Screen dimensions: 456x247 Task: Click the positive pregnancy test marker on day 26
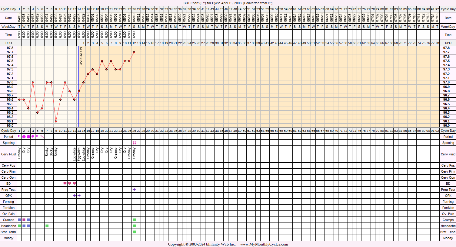(x=134, y=190)
